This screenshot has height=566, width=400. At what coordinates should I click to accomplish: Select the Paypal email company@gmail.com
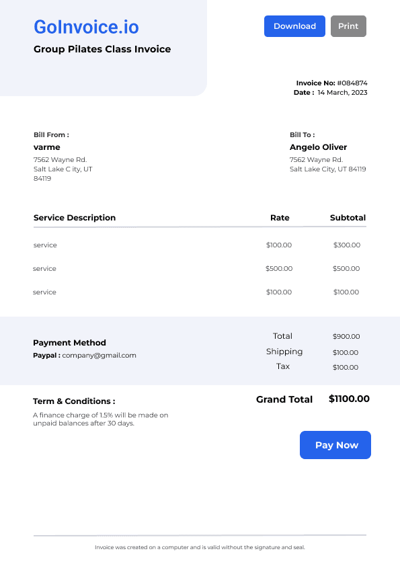tap(99, 355)
